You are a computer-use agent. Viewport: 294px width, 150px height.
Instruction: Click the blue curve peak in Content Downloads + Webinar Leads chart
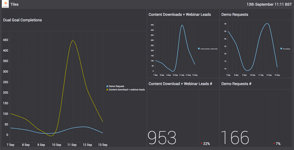pos(182,25)
